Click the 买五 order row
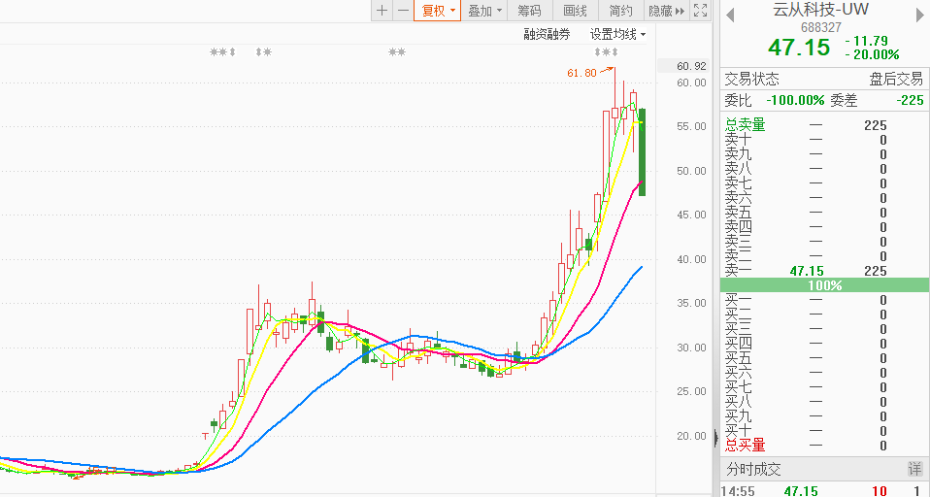Viewport: 930px width, 497px height. [x=824, y=358]
